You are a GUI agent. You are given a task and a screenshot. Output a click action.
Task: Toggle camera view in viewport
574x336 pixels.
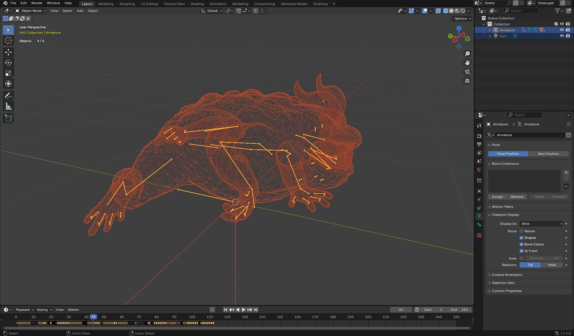point(467,72)
